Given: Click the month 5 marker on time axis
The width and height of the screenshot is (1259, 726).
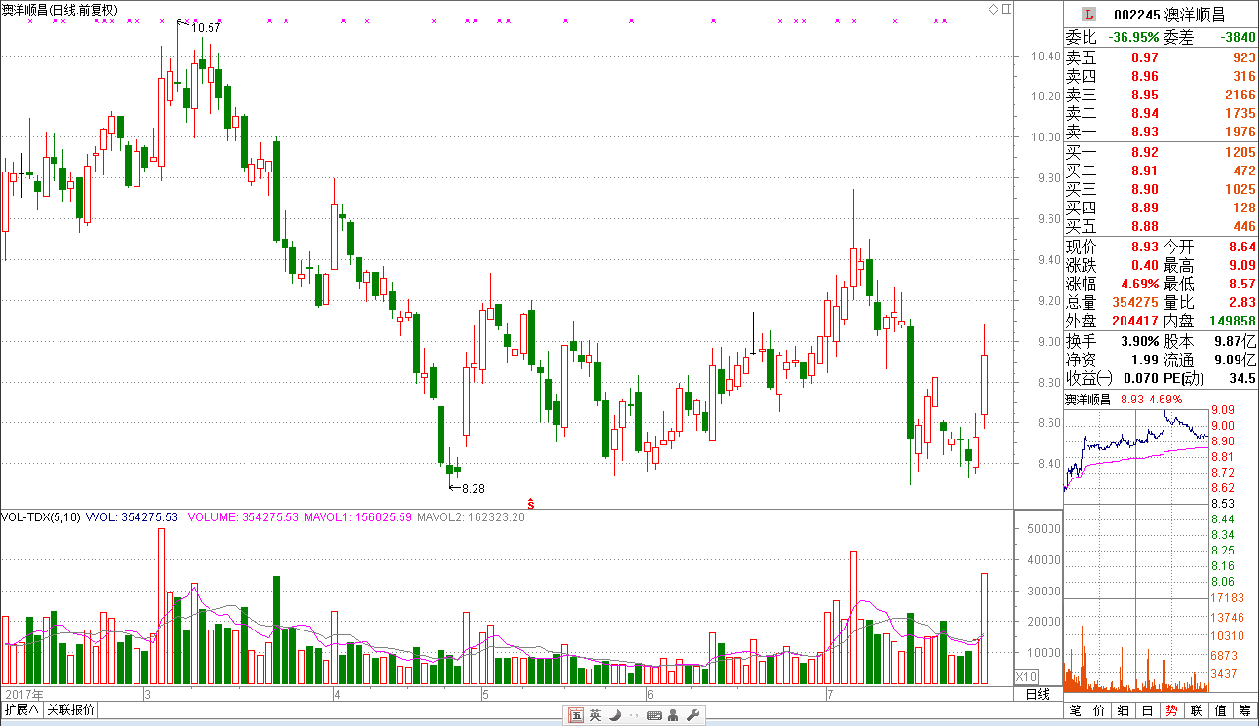Looking at the screenshot, I should click(x=484, y=695).
